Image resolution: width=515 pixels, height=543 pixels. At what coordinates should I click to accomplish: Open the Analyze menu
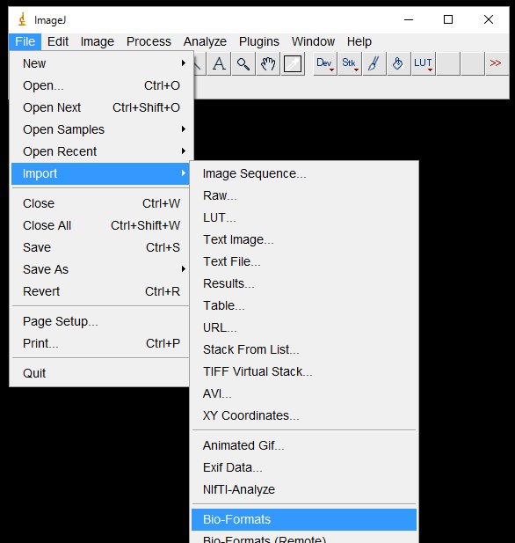tap(205, 41)
